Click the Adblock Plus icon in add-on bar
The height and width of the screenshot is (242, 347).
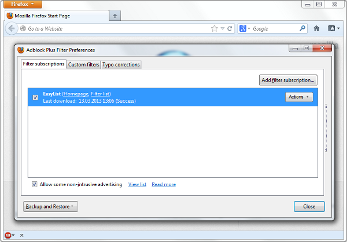coord(9,235)
